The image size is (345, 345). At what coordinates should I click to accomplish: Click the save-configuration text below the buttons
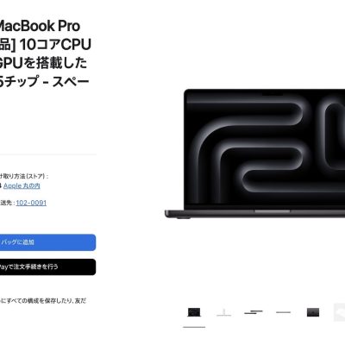43,301
